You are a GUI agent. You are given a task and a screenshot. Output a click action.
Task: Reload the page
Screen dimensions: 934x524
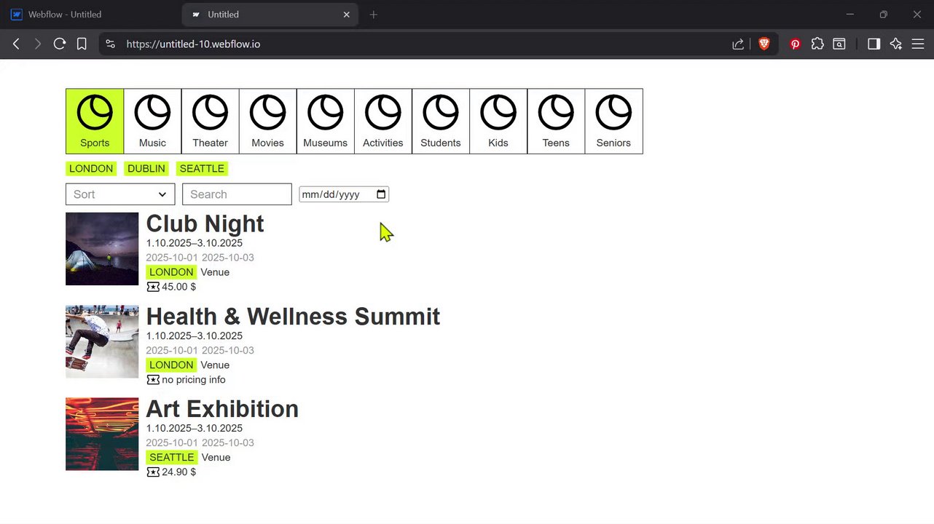(60, 44)
